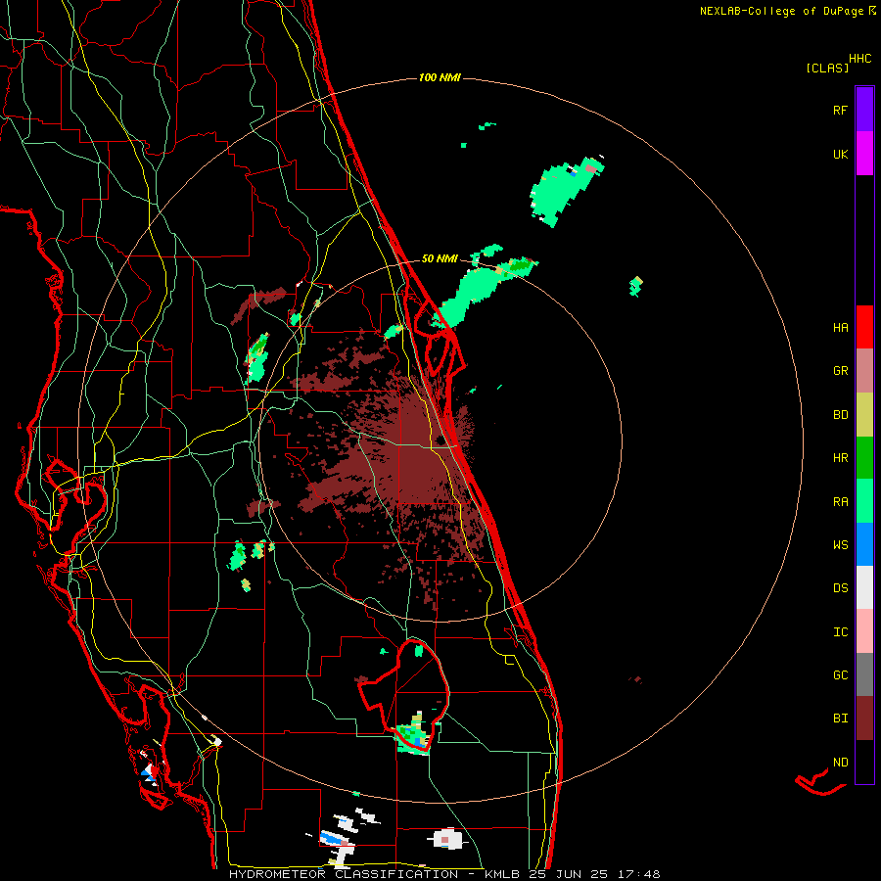
Task: Click the "HYDROMETEOR CLASSIFICATION" title text
Action: pos(344,874)
